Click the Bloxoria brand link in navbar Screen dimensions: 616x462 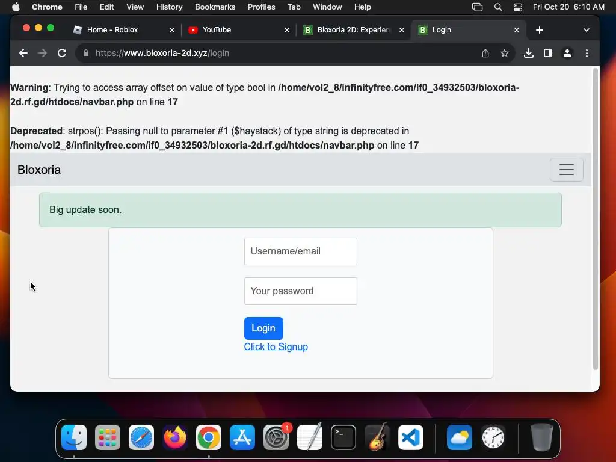(39, 170)
